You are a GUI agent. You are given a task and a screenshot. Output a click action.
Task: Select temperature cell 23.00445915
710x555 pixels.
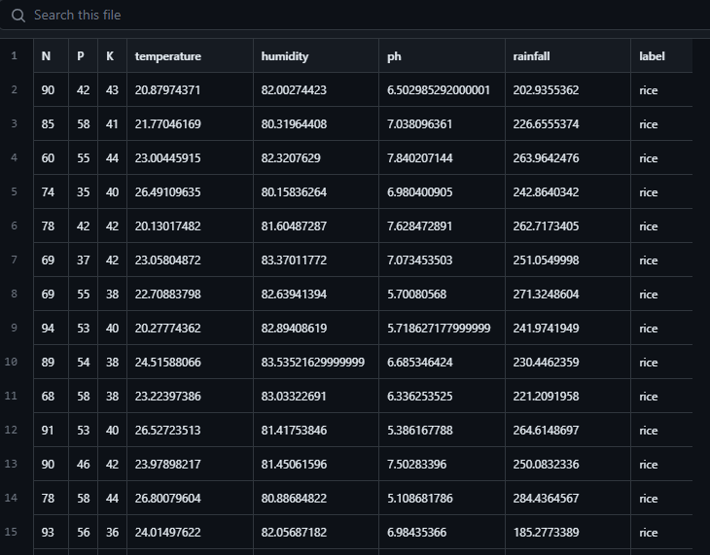pyautogui.click(x=191, y=157)
